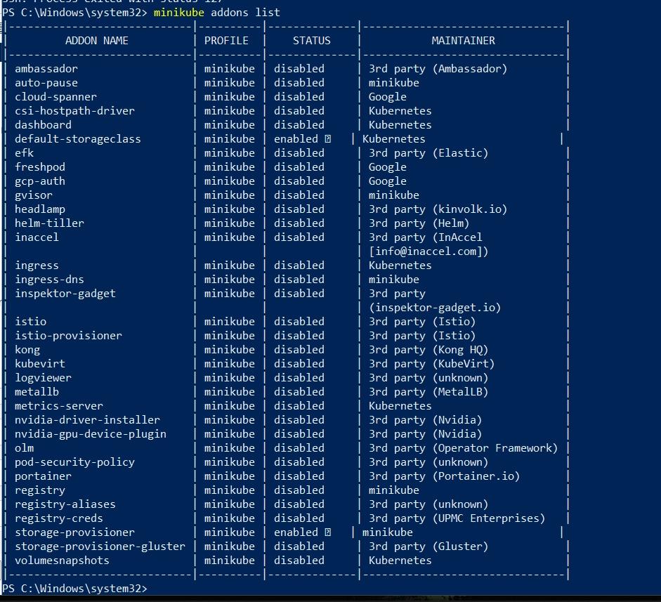The height and width of the screenshot is (602, 661).
Task: Click '3rd party (kinvolk.io)' maintainer text
Action: [x=438, y=209]
